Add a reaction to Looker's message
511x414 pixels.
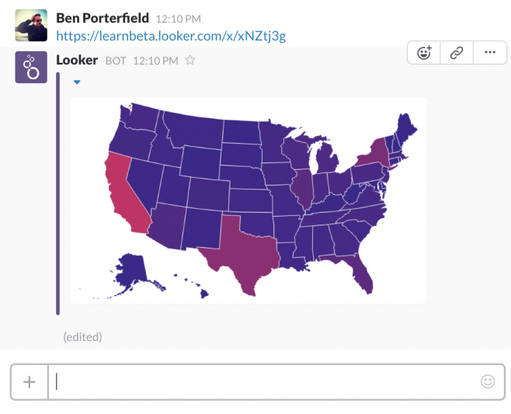click(x=424, y=53)
